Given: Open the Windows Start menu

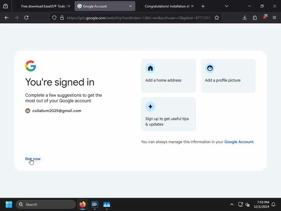Looking at the screenshot, I should (9, 204).
